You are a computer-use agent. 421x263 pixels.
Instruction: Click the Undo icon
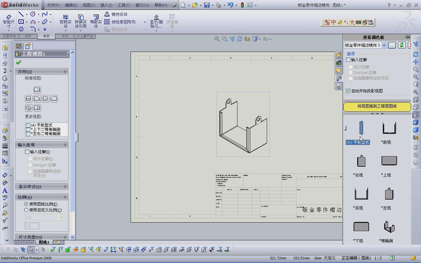[x=230, y=5]
